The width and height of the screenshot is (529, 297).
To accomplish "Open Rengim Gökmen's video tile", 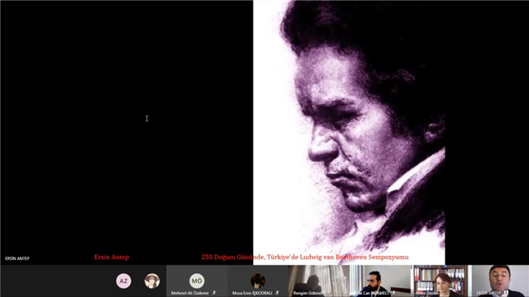I will (x=319, y=281).
